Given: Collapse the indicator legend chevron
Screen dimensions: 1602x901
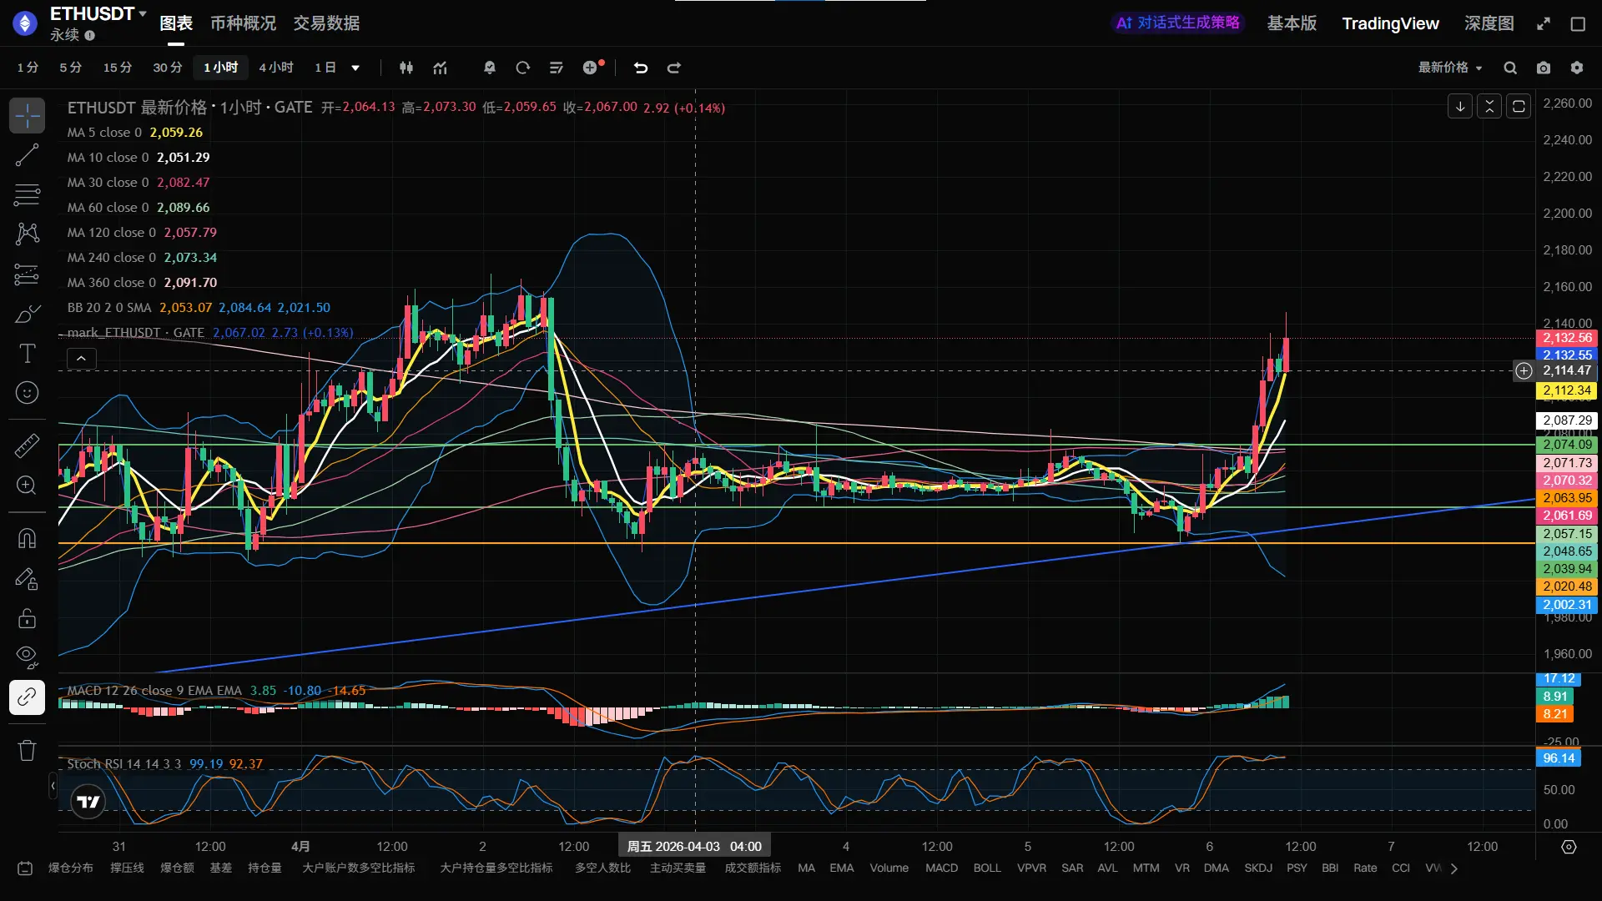Looking at the screenshot, I should click(x=81, y=359).
